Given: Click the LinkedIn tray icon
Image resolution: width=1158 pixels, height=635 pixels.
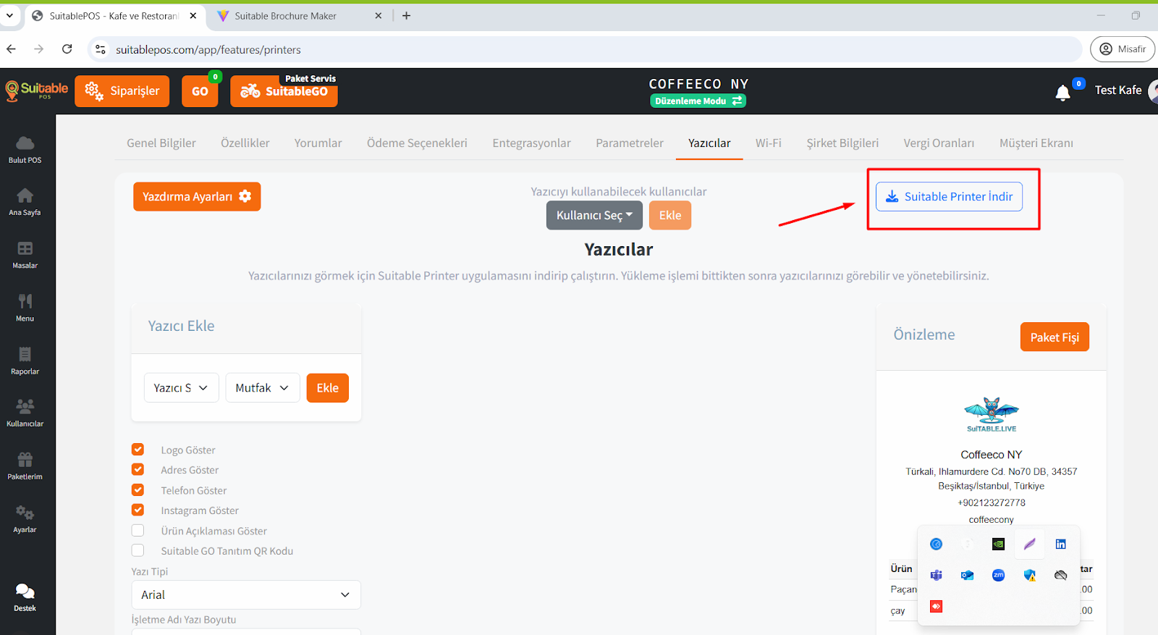Looking at the screenshot, I should pyautogui.click(x=1060, y=544).
